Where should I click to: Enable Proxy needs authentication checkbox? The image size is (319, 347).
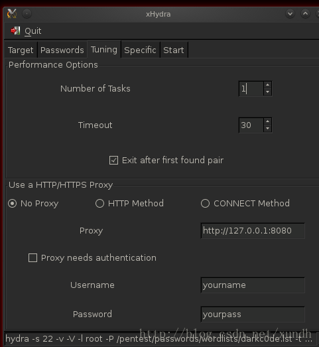(x=32, y=258)
